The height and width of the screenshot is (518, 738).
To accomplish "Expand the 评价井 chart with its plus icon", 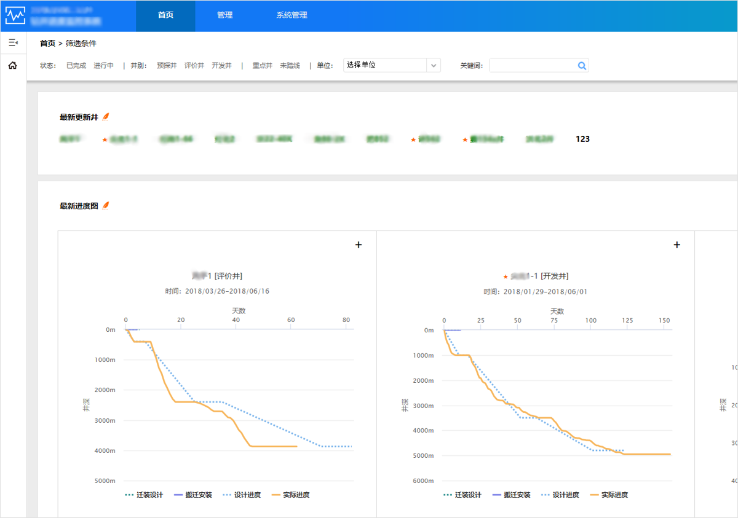I will pos(359,245).
